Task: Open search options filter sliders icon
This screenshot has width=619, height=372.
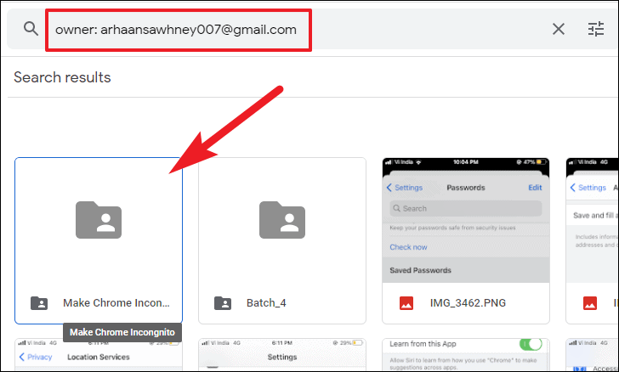Action: tap(596, 29)
